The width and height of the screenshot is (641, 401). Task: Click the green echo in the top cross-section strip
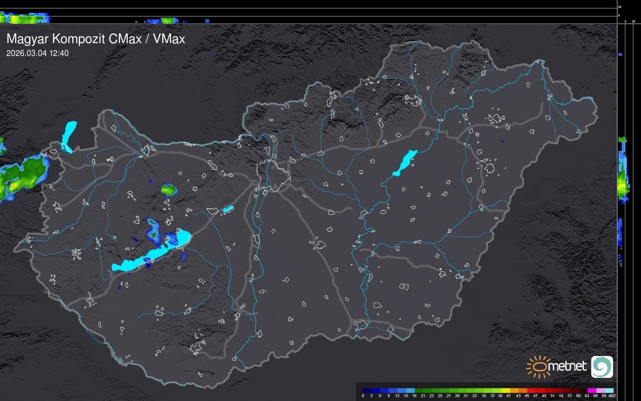(x=168, y=20)
